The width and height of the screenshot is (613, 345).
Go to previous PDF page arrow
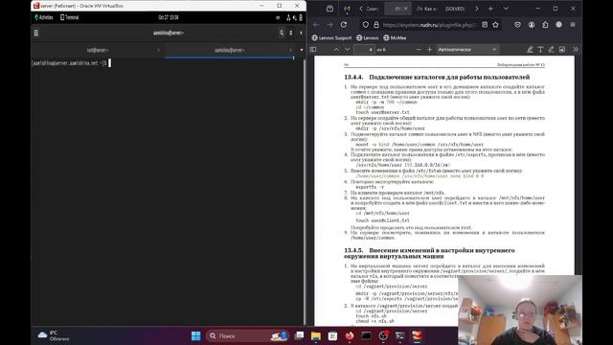pyautogui.click(x=336, y=50)
